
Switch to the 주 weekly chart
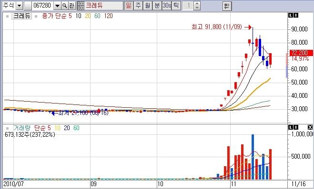pos(138,6)
